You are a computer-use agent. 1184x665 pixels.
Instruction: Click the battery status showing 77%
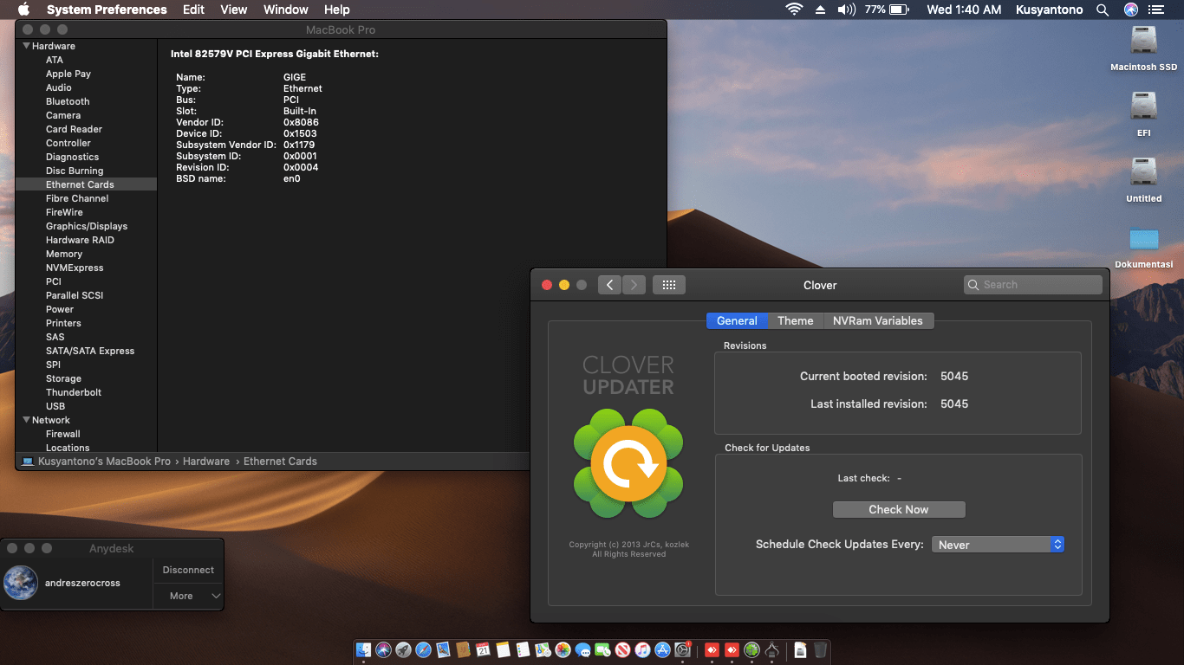click(886, 10)
